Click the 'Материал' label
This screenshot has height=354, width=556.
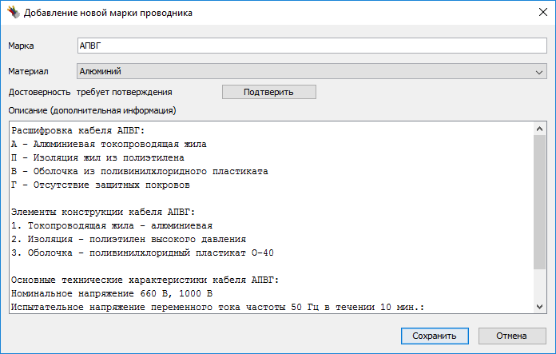pyautogui.click(x=29, y=71)
